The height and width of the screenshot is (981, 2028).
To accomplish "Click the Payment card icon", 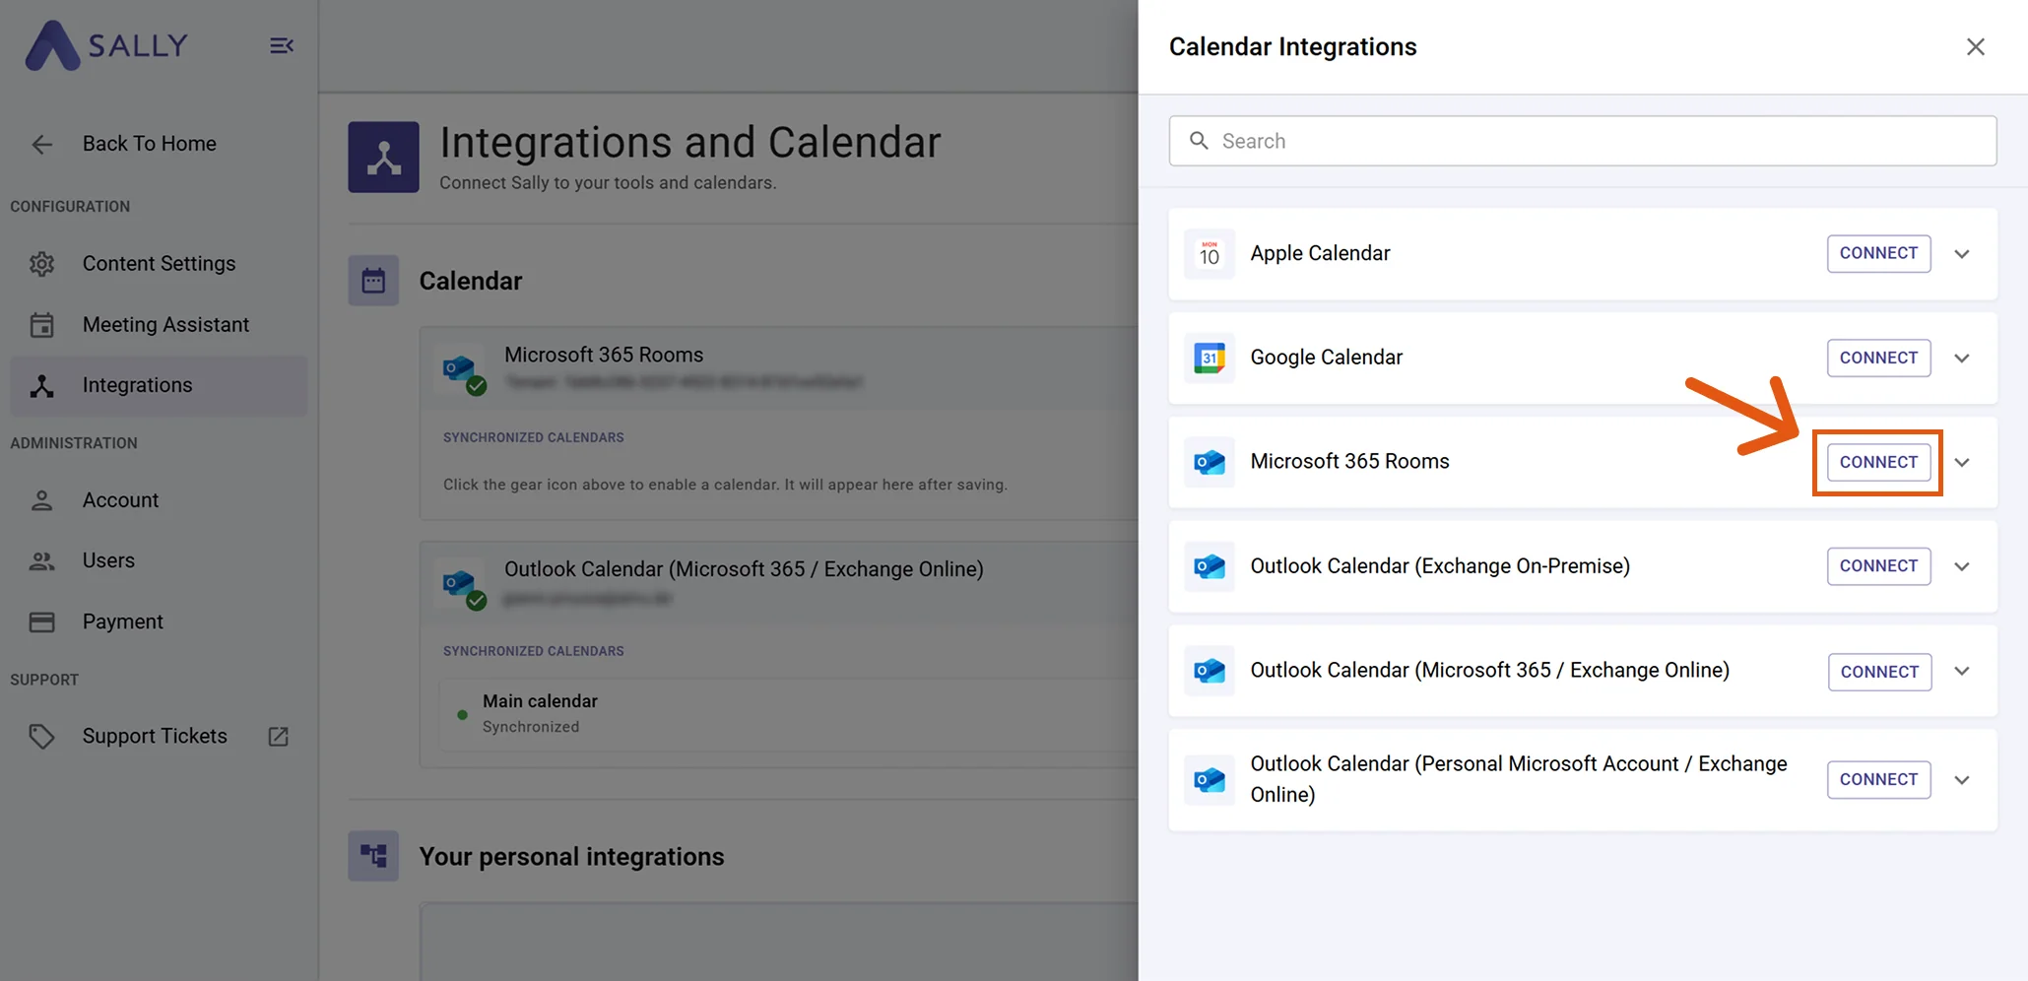I will click(x=41, y=621).
